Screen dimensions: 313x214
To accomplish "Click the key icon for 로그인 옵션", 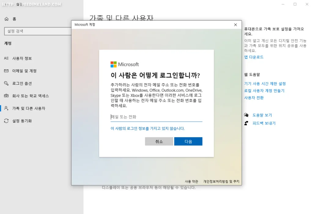I will coord(6,83).
